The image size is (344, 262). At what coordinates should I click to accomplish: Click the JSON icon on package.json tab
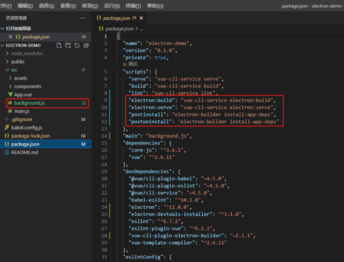pyautogui.click(x=99, y=18)
